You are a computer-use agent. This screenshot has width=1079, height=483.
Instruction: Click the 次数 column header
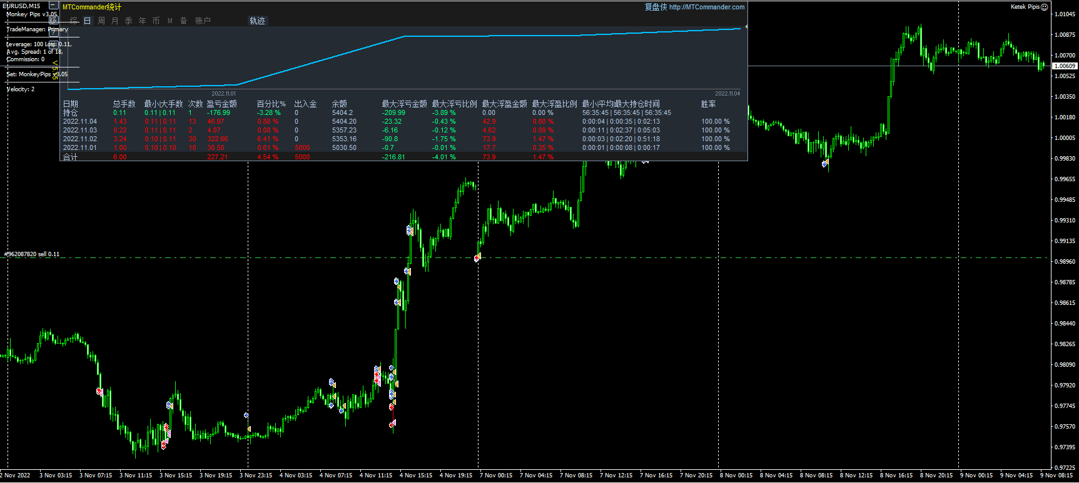pos(196,104)
